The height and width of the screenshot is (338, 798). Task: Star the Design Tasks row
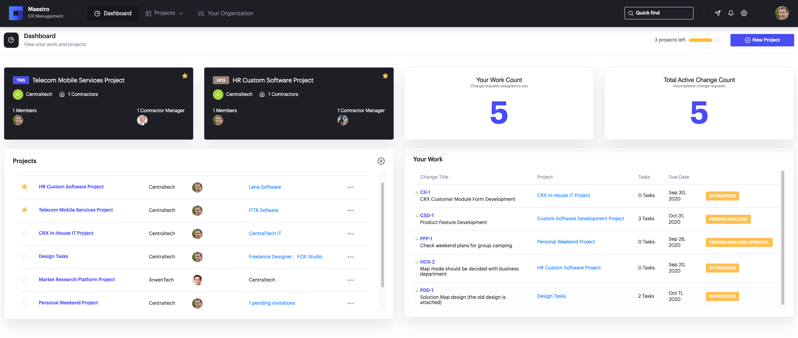25,256
